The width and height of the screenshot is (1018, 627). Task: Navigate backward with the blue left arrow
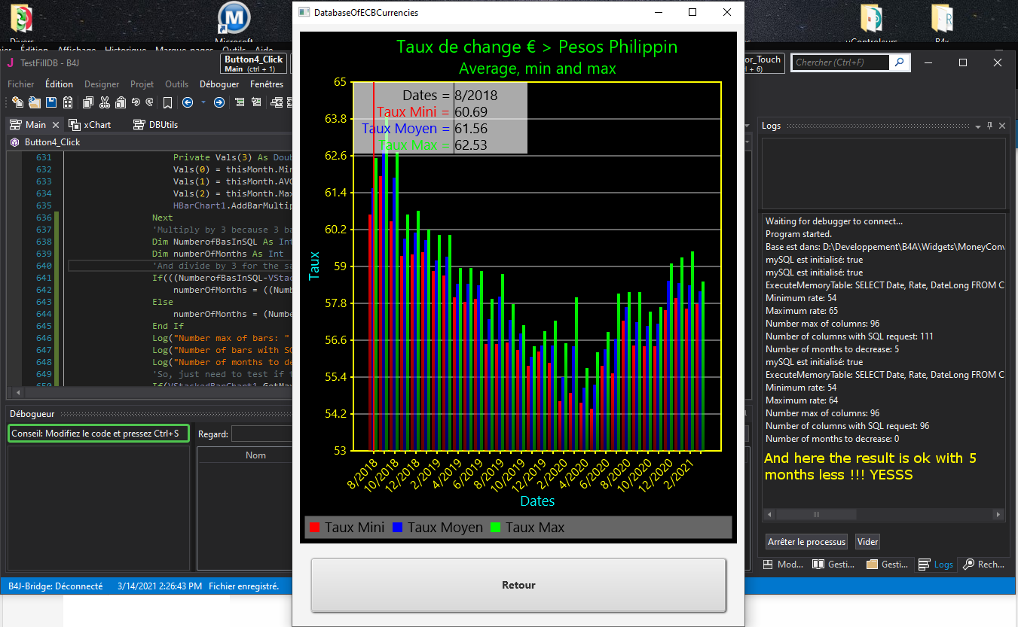click(x=188, y=102)
